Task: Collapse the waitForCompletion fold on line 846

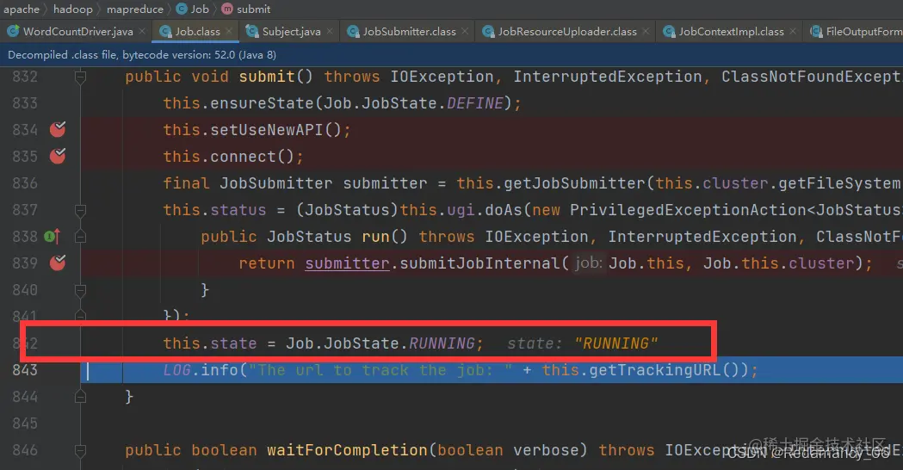Action: (80, 450)
